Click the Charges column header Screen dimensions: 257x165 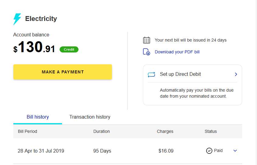point(165,131)
